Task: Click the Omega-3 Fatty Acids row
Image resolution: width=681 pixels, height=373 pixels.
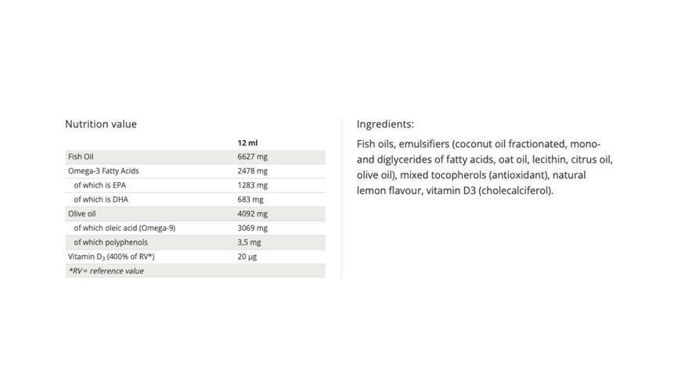Action: pyautogui.click(x=196, y=171)
